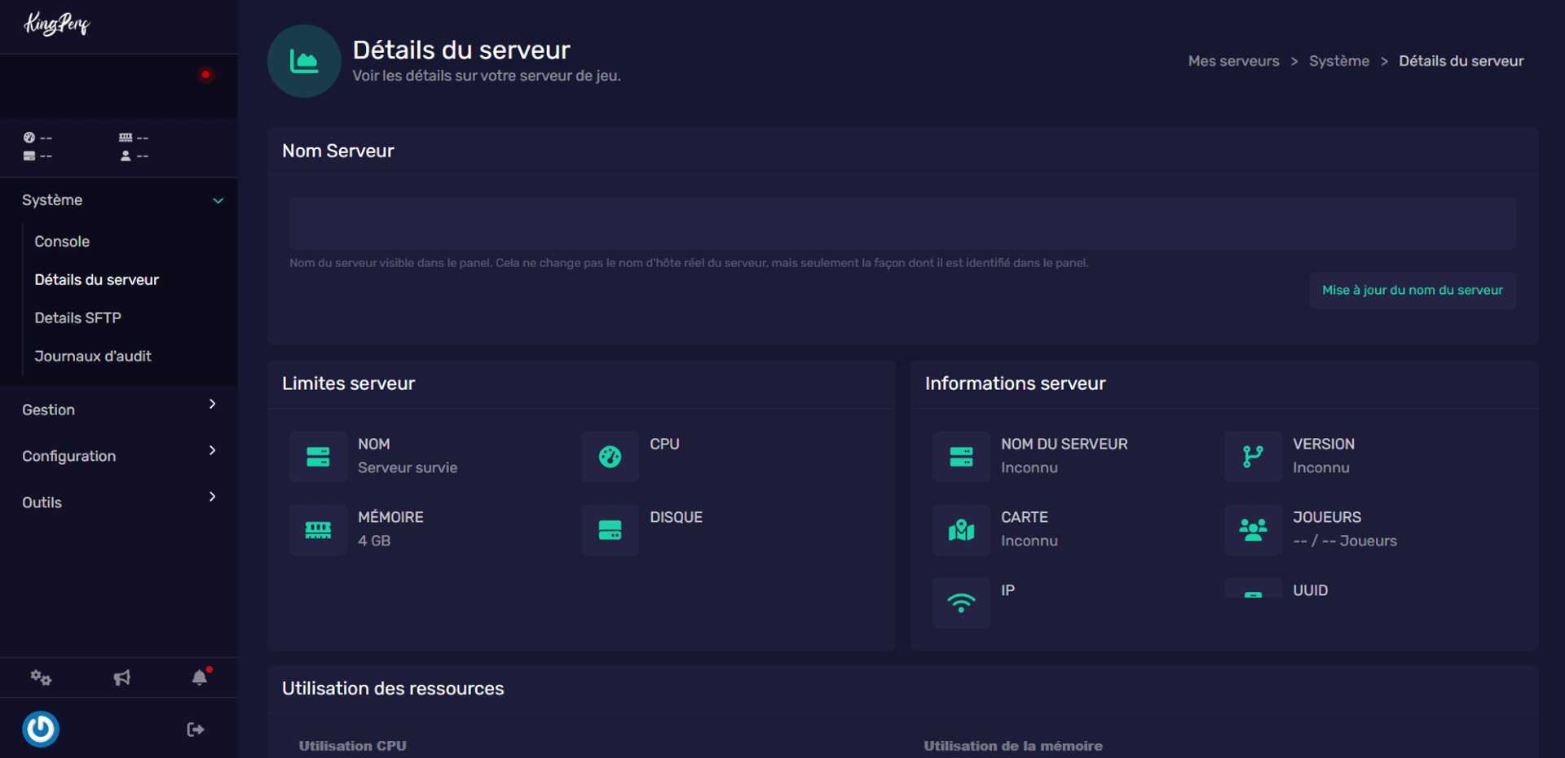Click the MÉMOIRE RAM icon showing 4 GB

click(318, 529)
